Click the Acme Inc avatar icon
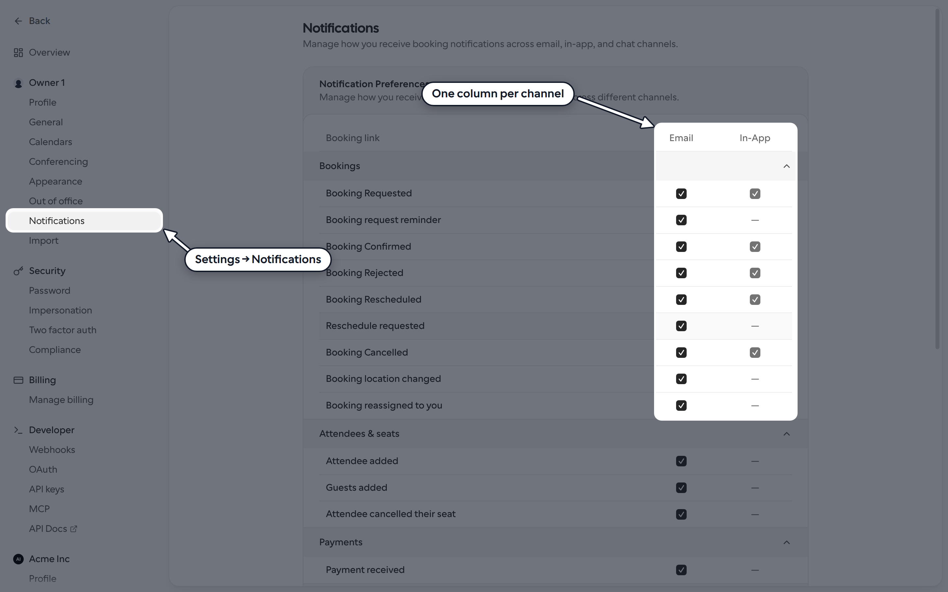 click(18, 559)
